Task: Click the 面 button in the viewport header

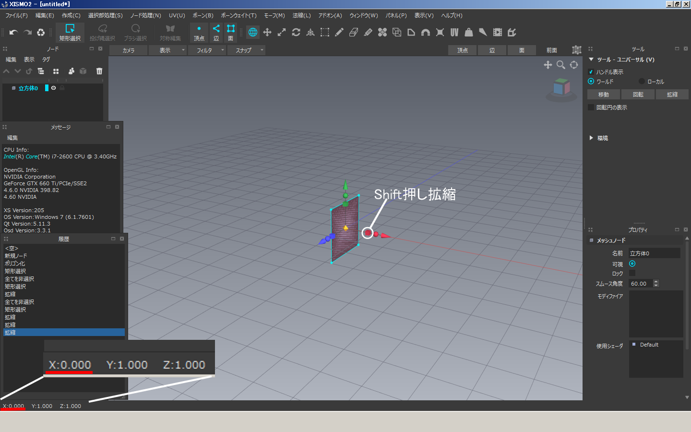Action: click(x=522, y=50)
